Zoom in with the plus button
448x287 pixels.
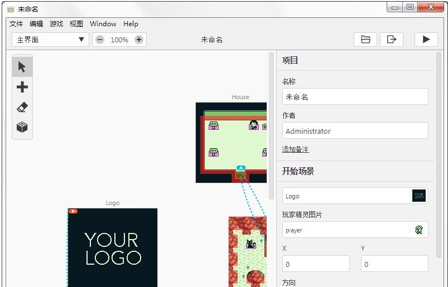pyautogui.click(x=139, y=40)
